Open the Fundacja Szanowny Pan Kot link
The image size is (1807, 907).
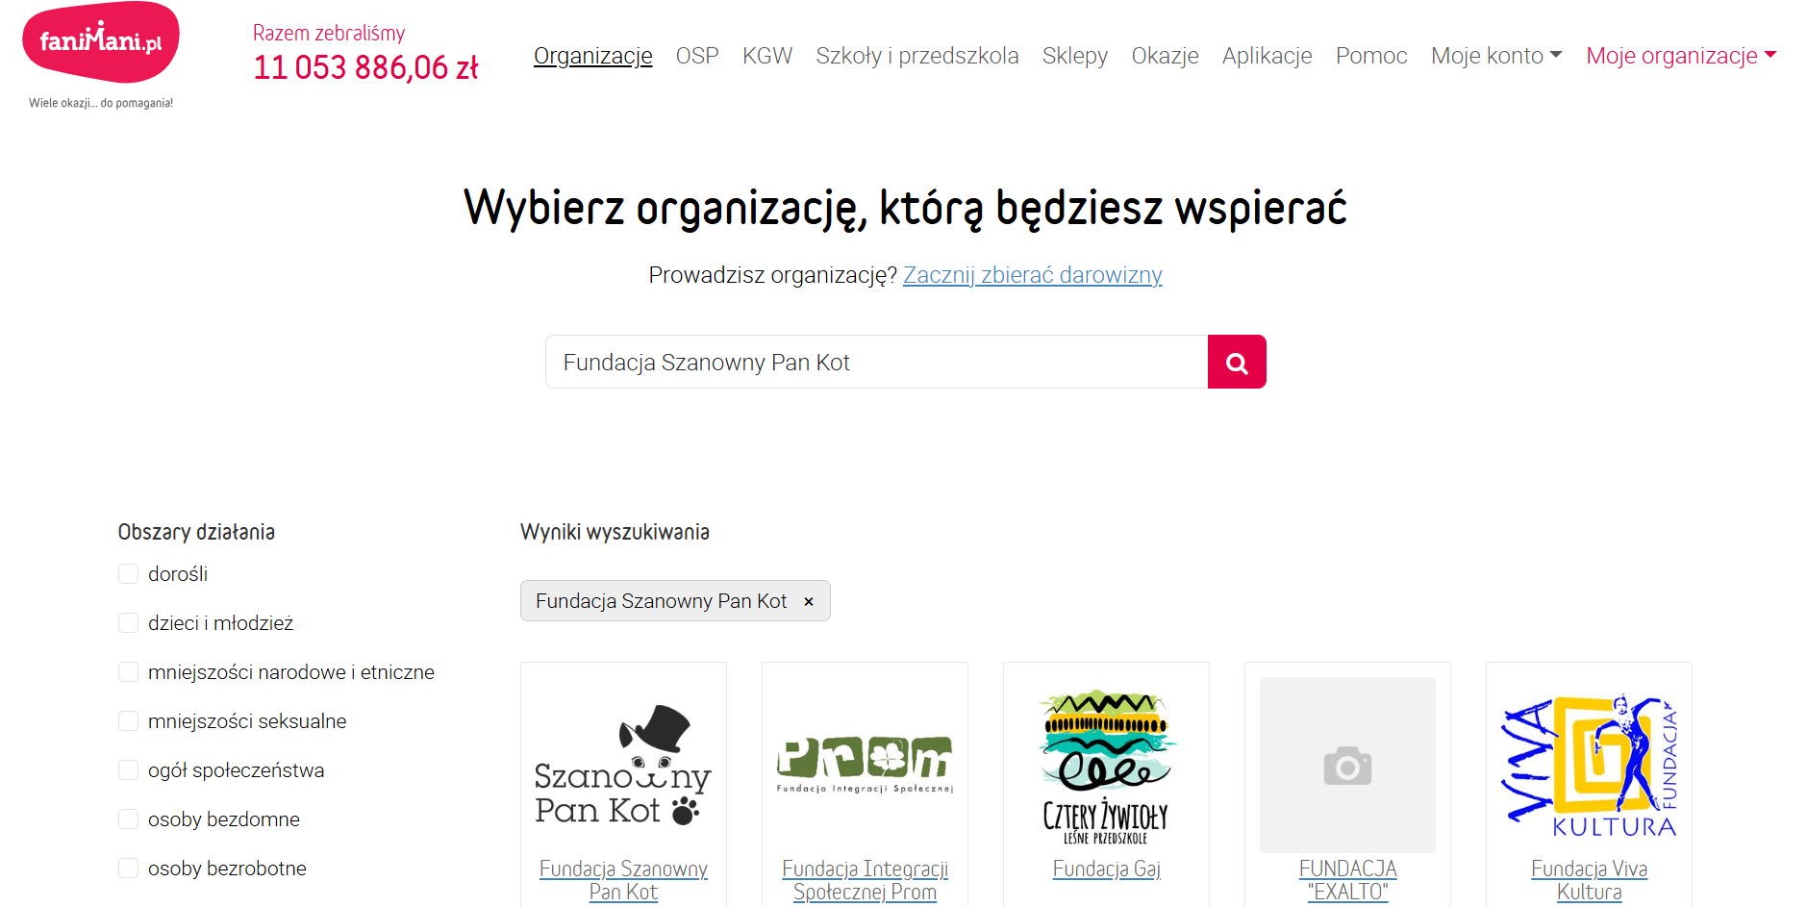(x=623, y=880)
